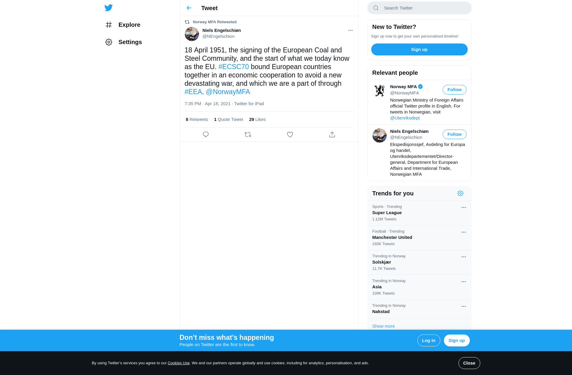Click the Twitter bird logo
572x375 pixels.
(108, 8)
